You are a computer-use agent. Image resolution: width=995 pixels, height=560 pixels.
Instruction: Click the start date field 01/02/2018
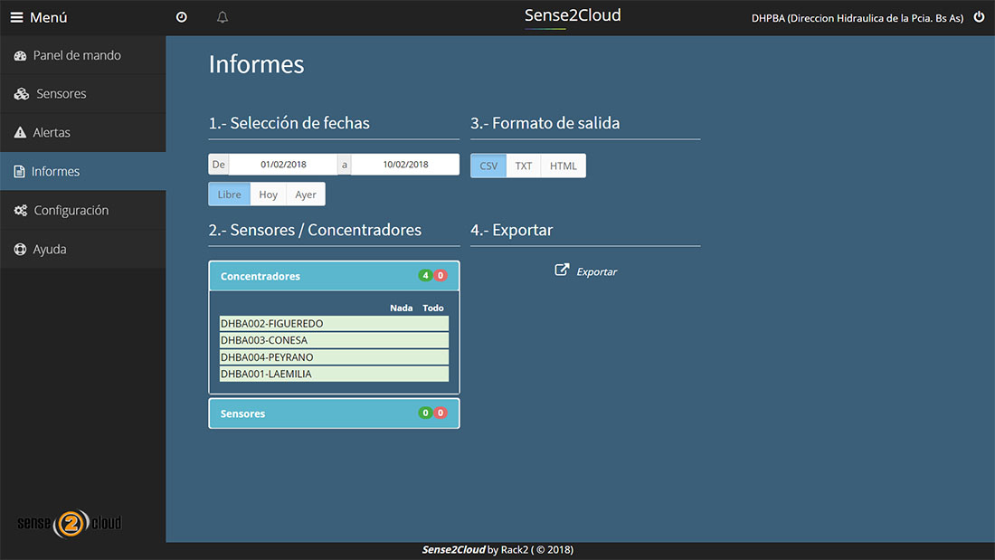click(x=283, y=165)
